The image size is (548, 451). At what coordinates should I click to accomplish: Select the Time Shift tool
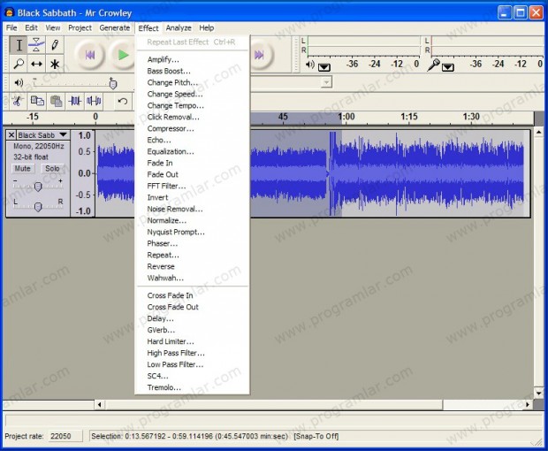coord(36,64)
